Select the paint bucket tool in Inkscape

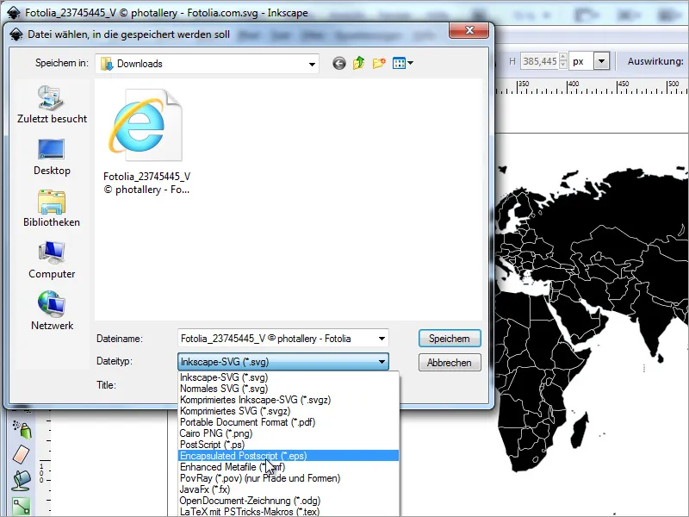point(21,481)
